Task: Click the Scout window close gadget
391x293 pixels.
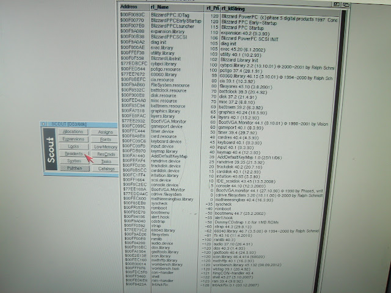Action: [43, 124]
